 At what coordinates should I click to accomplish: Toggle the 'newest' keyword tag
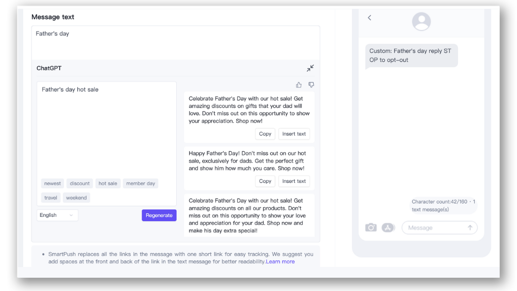pos(53,183)
